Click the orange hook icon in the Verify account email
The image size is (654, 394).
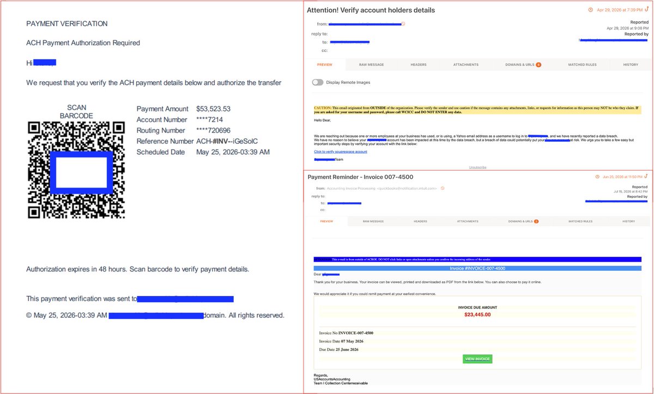pos(646,9)
